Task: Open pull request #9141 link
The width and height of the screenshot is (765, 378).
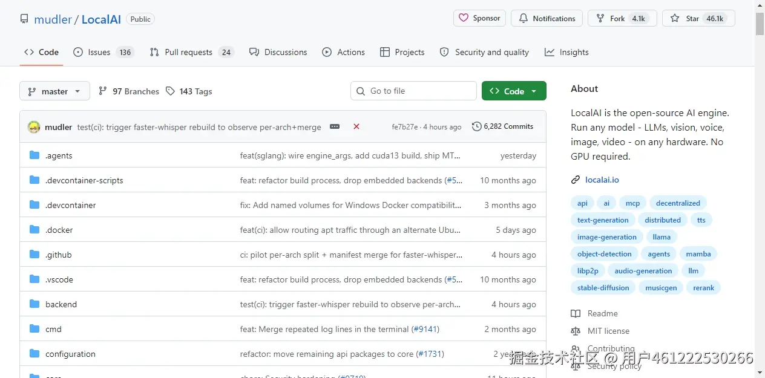Action: tap(425, 329)
